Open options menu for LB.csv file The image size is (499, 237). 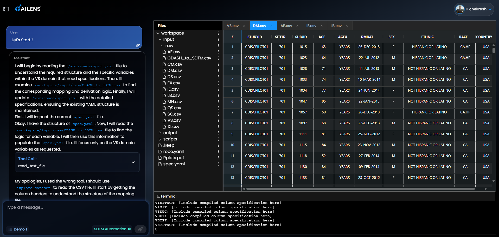coord(218,96)
